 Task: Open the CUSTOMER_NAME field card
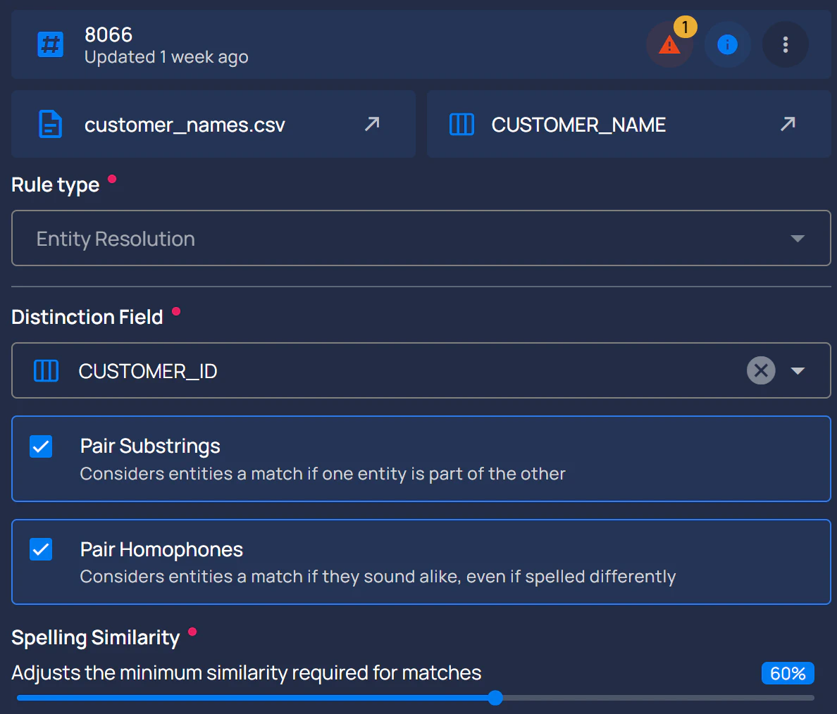[x=629, y=124]
